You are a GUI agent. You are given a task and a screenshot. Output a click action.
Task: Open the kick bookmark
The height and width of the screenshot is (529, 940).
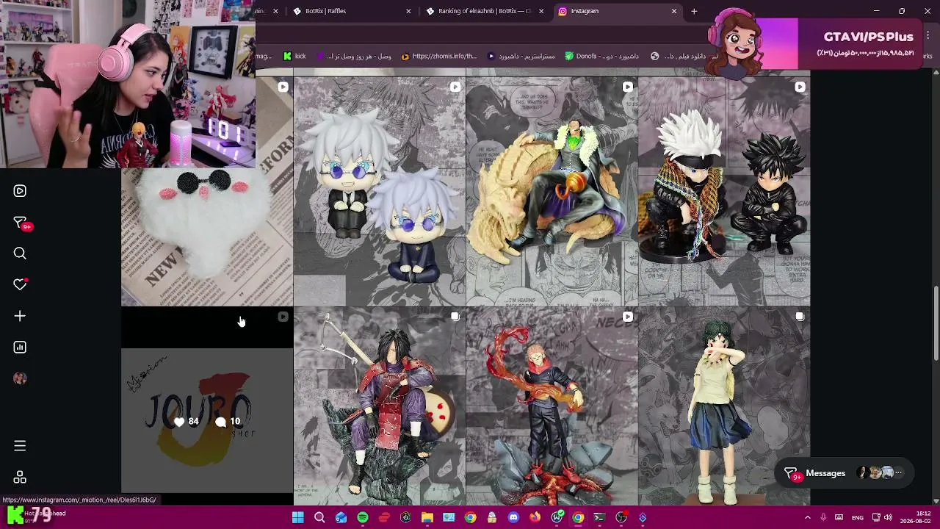[x=294, y=56]
